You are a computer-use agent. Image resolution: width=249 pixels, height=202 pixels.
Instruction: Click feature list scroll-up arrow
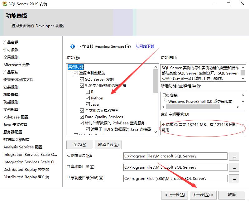[x=156, y=67]
